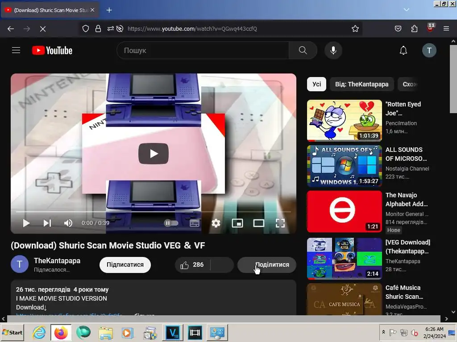Open Café Musica Shuric Scan video

345,300
